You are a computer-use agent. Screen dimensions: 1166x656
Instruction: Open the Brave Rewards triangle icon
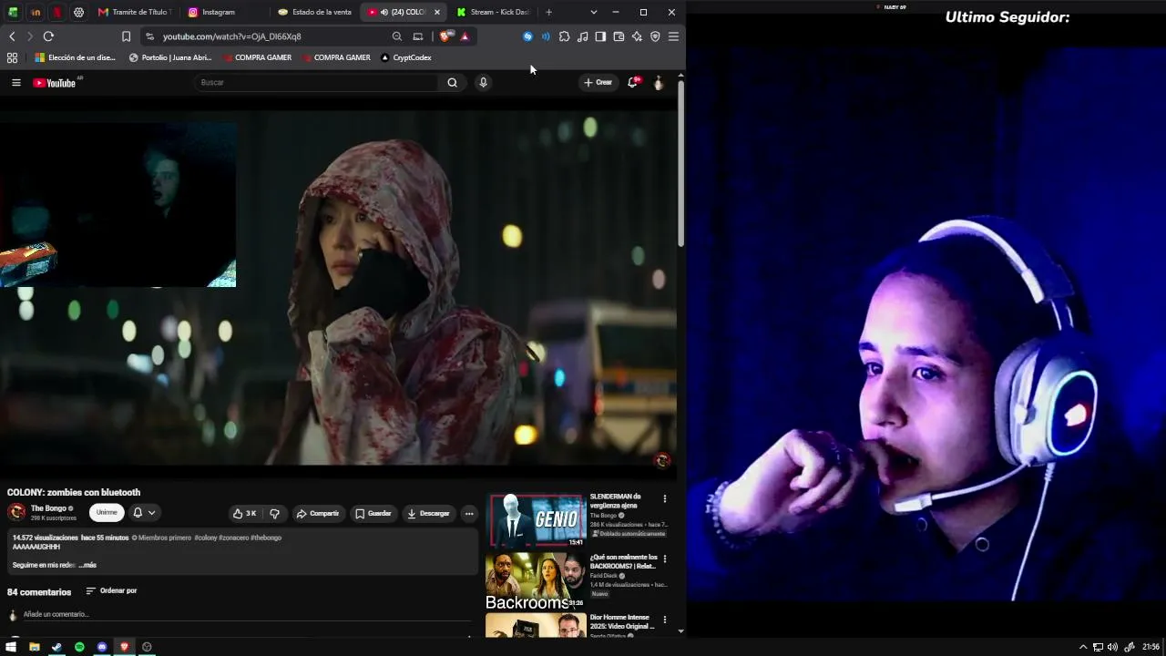(x=465, y=36)
